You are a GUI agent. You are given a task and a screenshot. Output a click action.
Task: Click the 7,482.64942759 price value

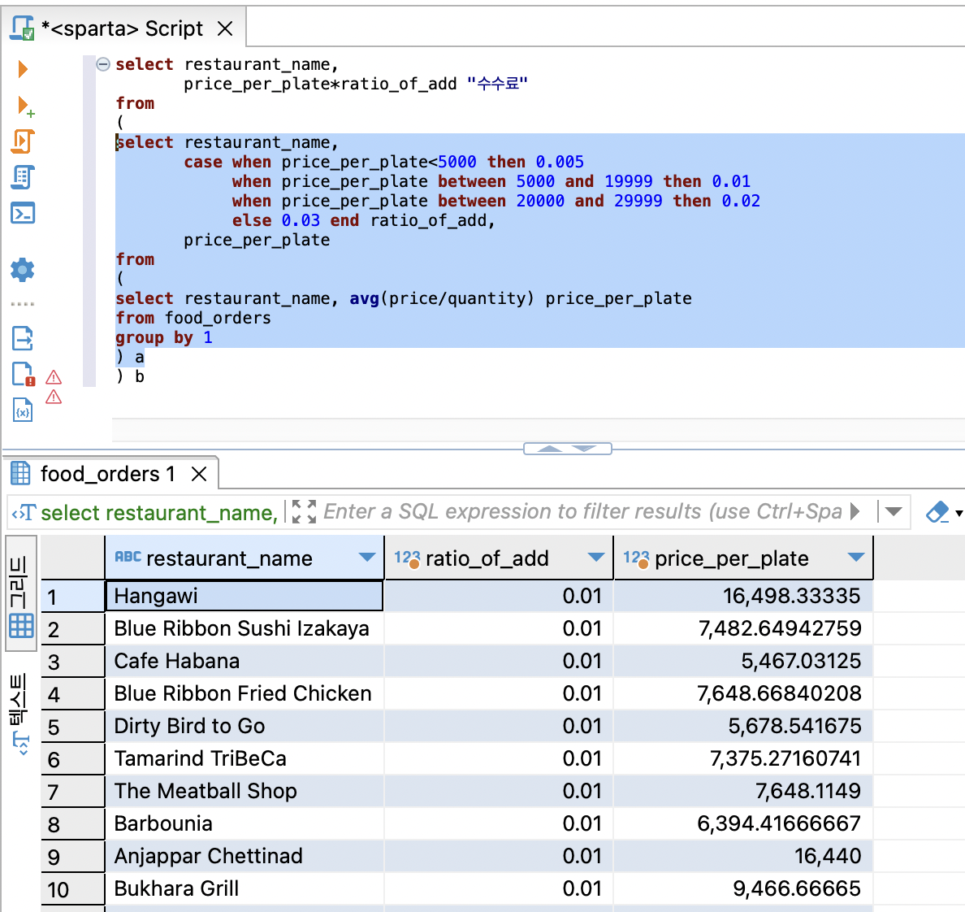(x=780, y=629)
